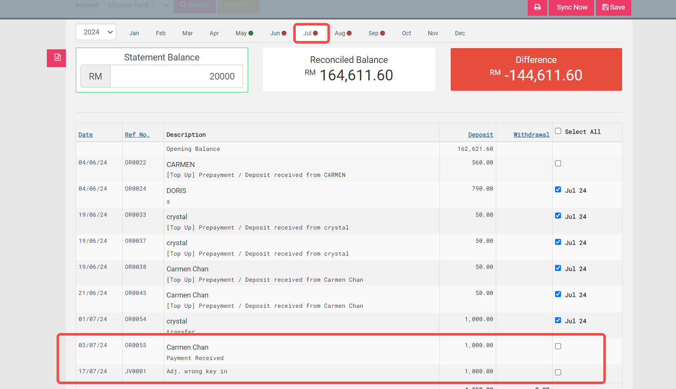Screen dimensions: 676x389
Task: Uncheck the OR0033 crystal row checkbox
Action: pyautogui.click(x=558, y=215)
